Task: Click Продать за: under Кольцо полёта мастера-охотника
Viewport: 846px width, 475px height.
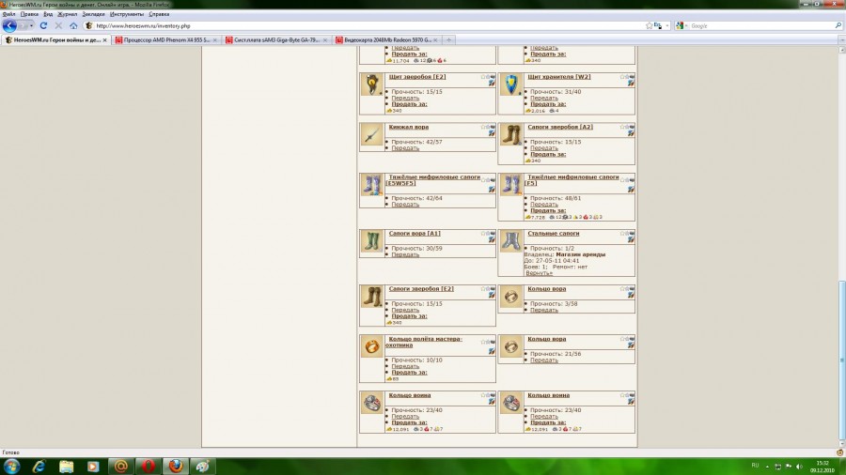Action: 409,372
